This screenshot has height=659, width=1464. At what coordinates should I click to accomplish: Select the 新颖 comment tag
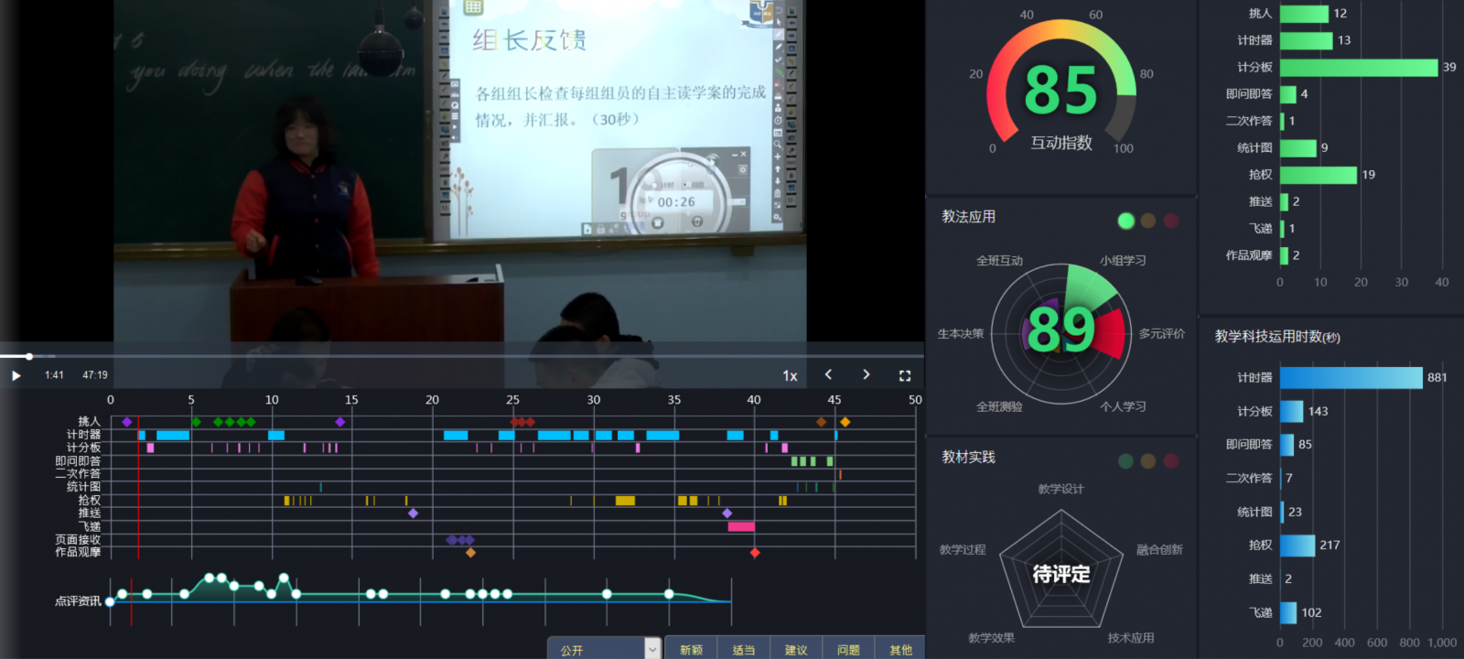691,649
